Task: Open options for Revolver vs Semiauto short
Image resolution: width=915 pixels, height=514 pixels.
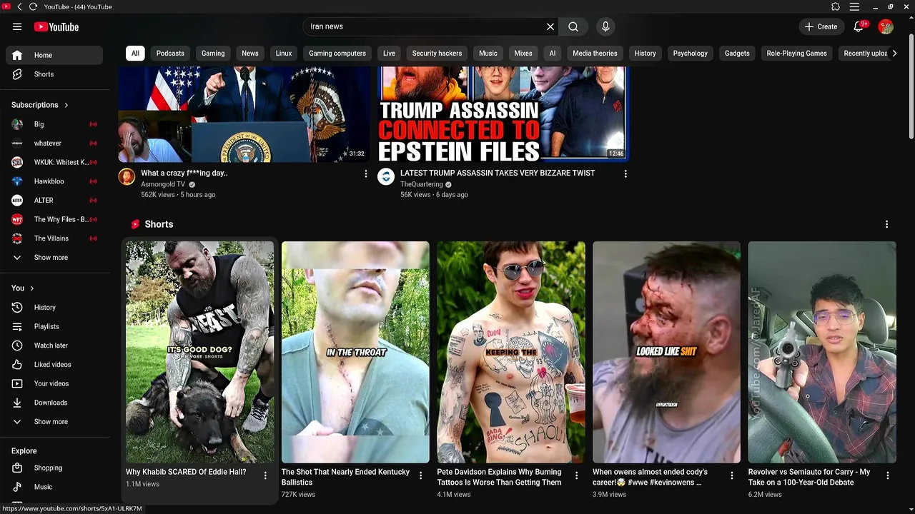Action: click(888, 475)
